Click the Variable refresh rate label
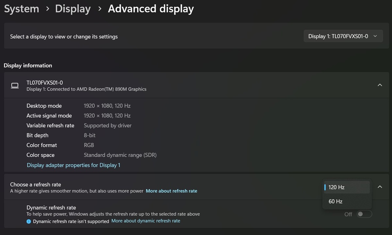This screenshot has height=235, width=392. [50, 125]
